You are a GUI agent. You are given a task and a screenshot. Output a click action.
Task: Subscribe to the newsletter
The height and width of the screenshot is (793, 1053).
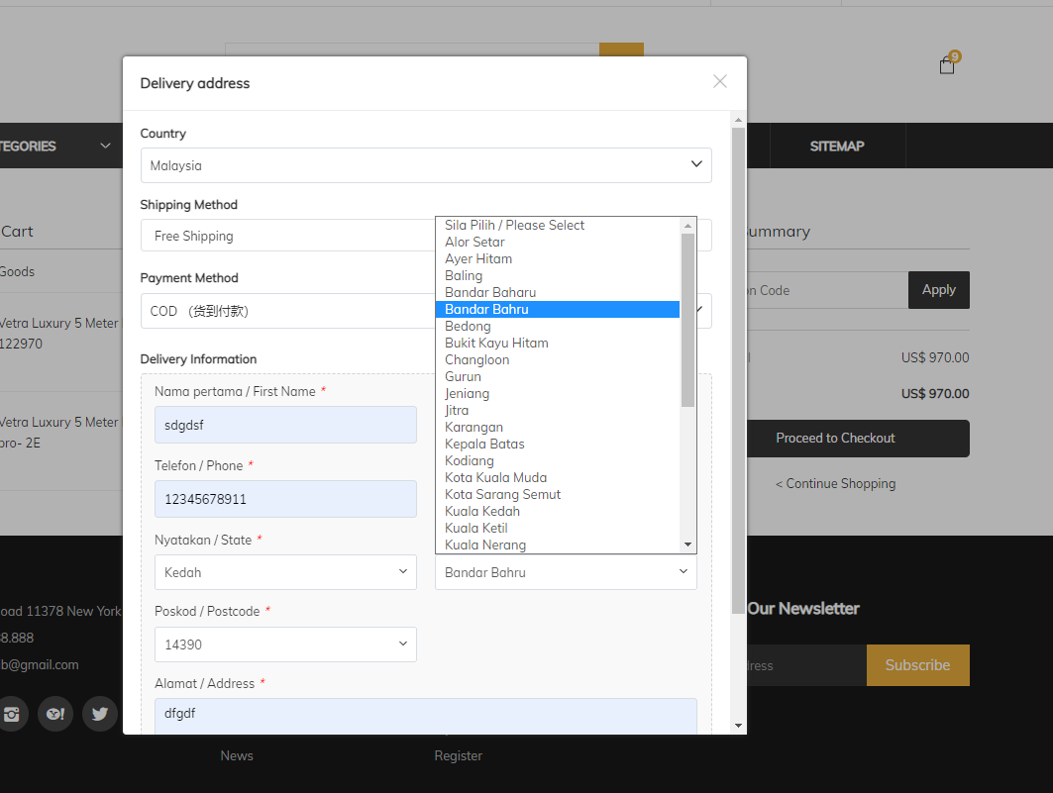point(917,665)
